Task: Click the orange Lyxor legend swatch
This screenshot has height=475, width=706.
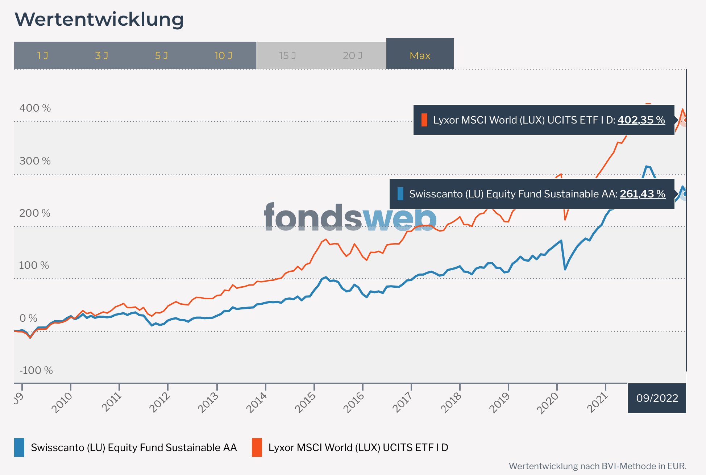Action: (x=257, y=447)
